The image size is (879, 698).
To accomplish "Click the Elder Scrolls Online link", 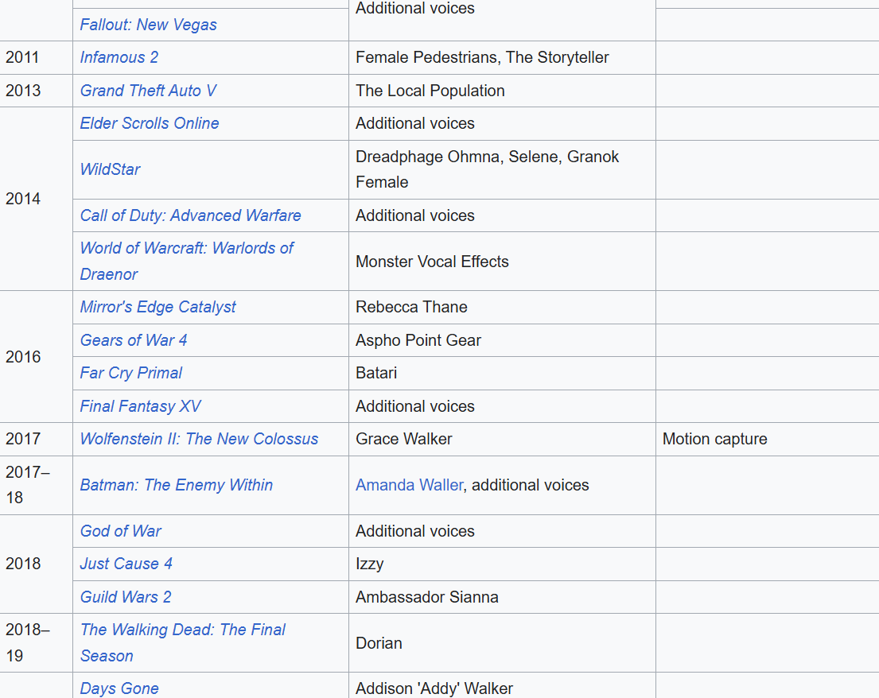I will 149,123.
